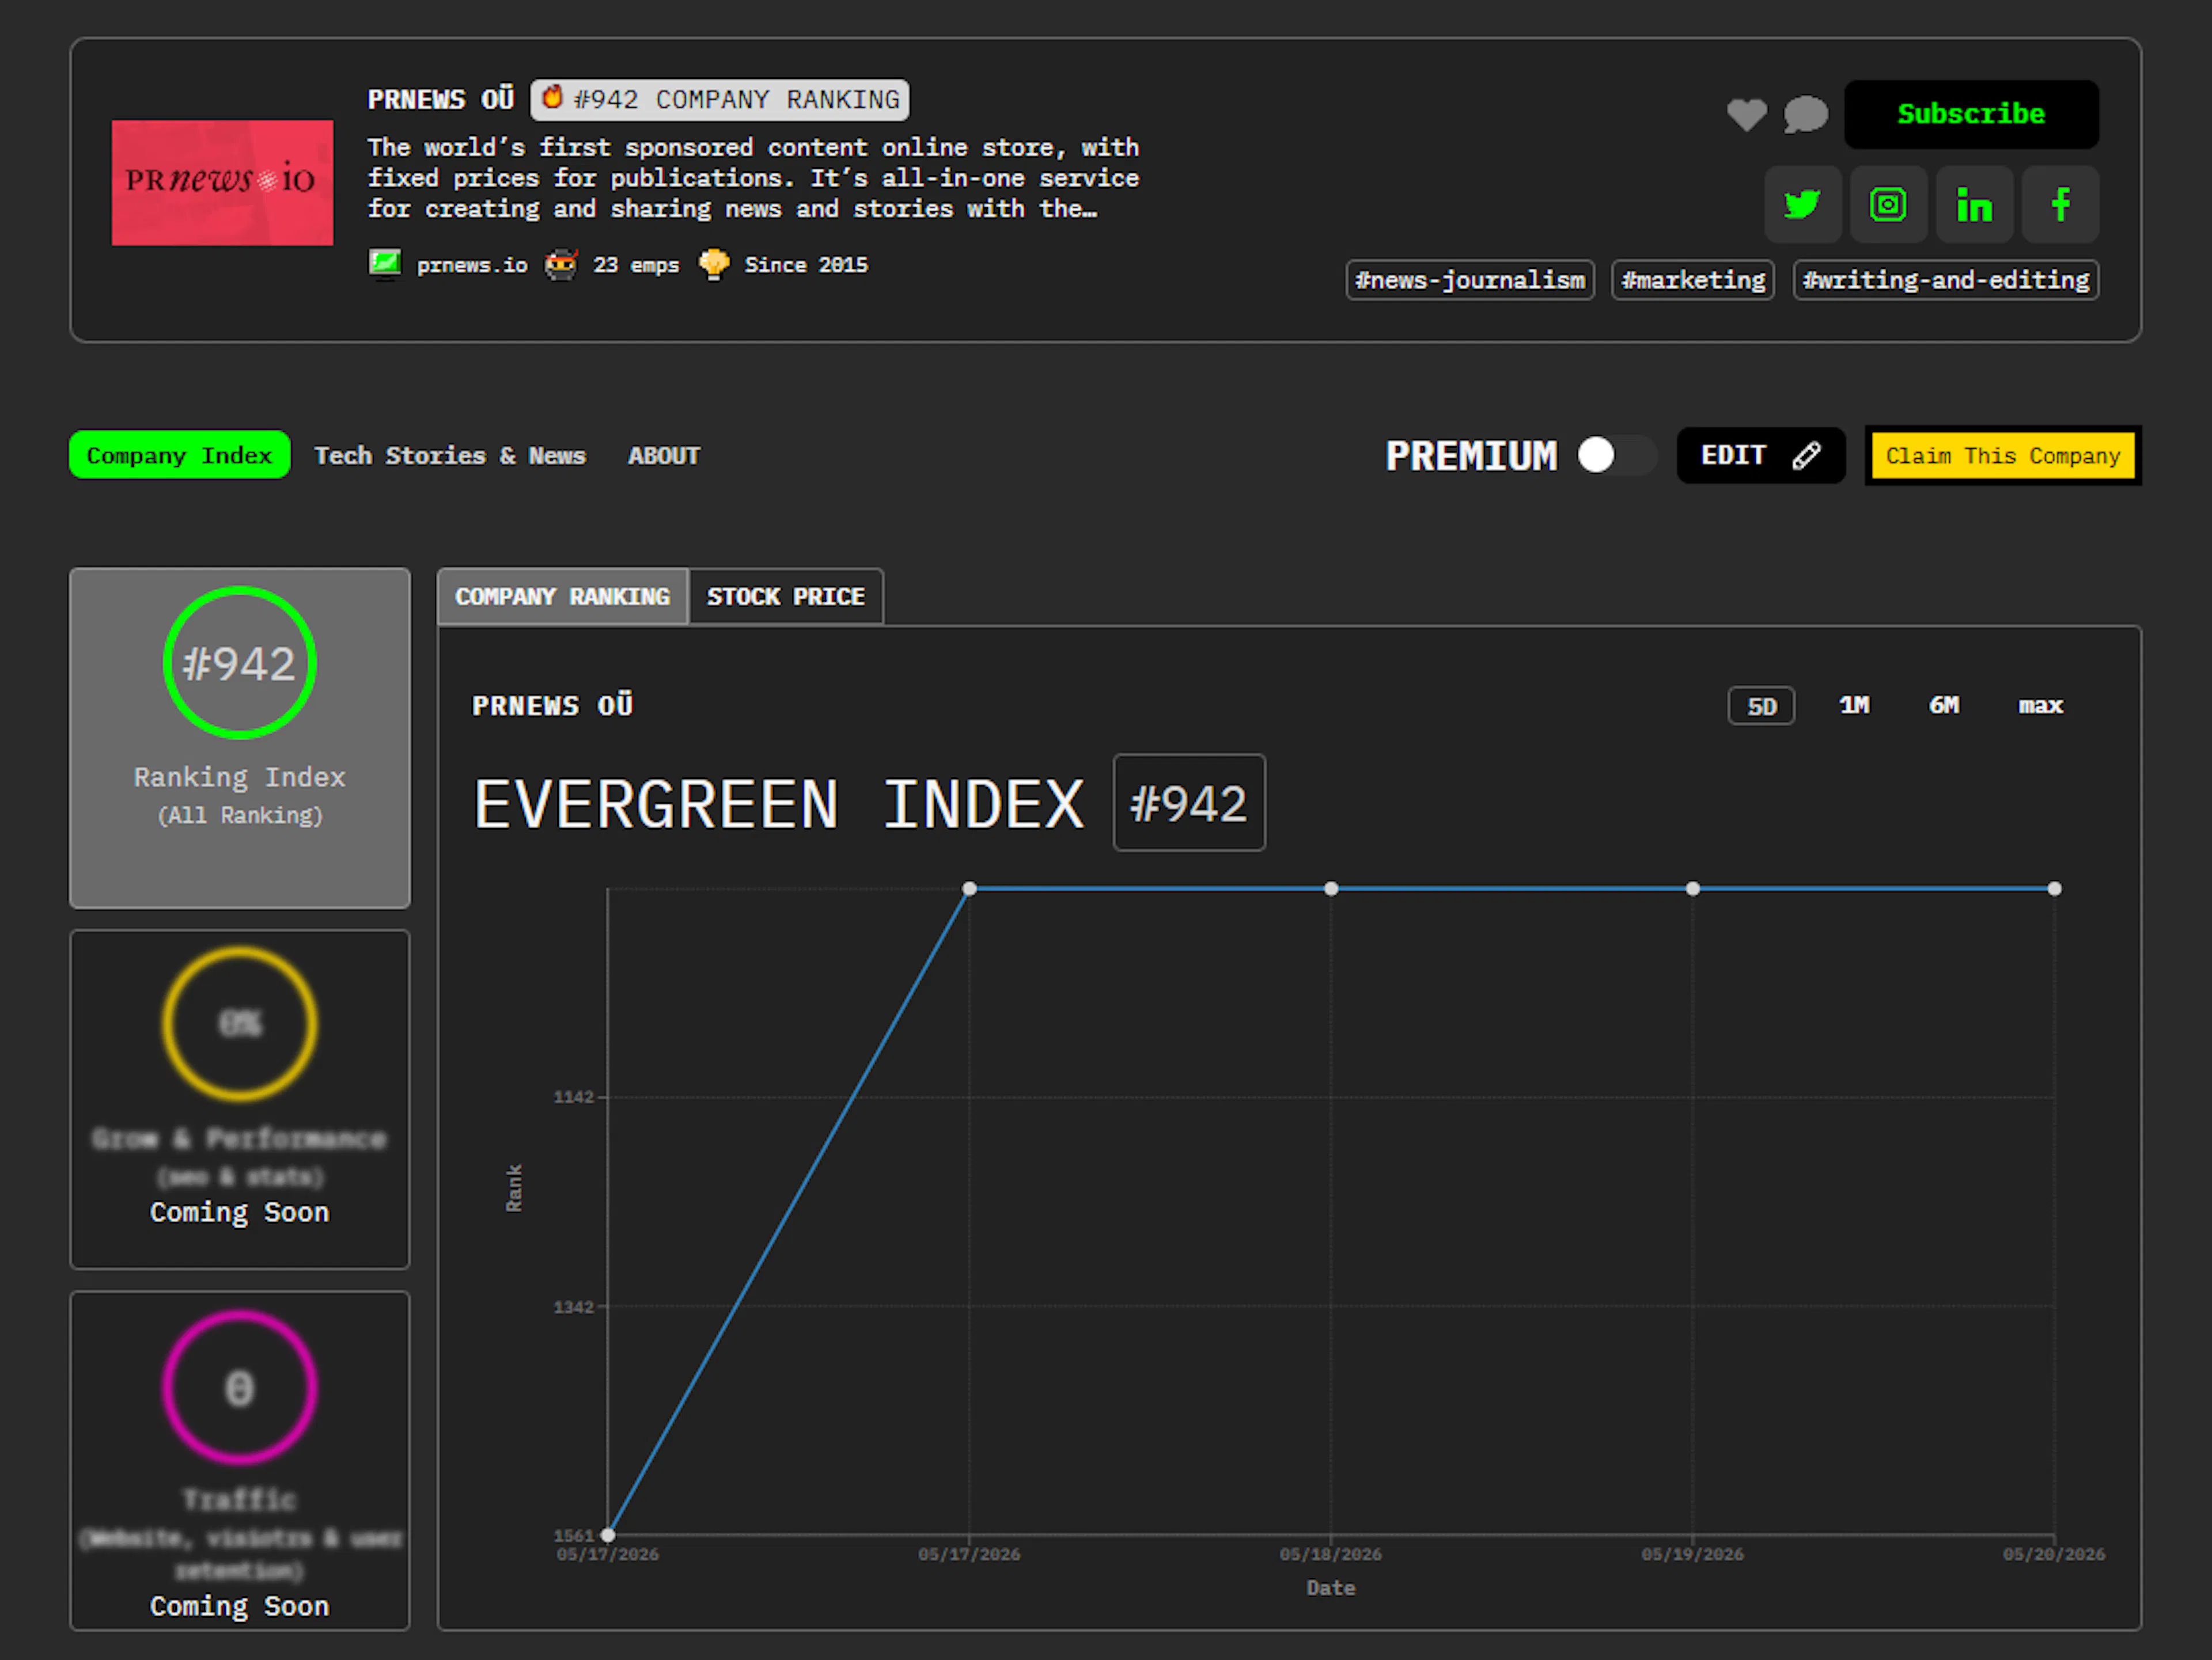The height and width of the screenshot is (1660, 2212).
Task: Click the 1342 rank axis label
Action: tap(574, 1307)
